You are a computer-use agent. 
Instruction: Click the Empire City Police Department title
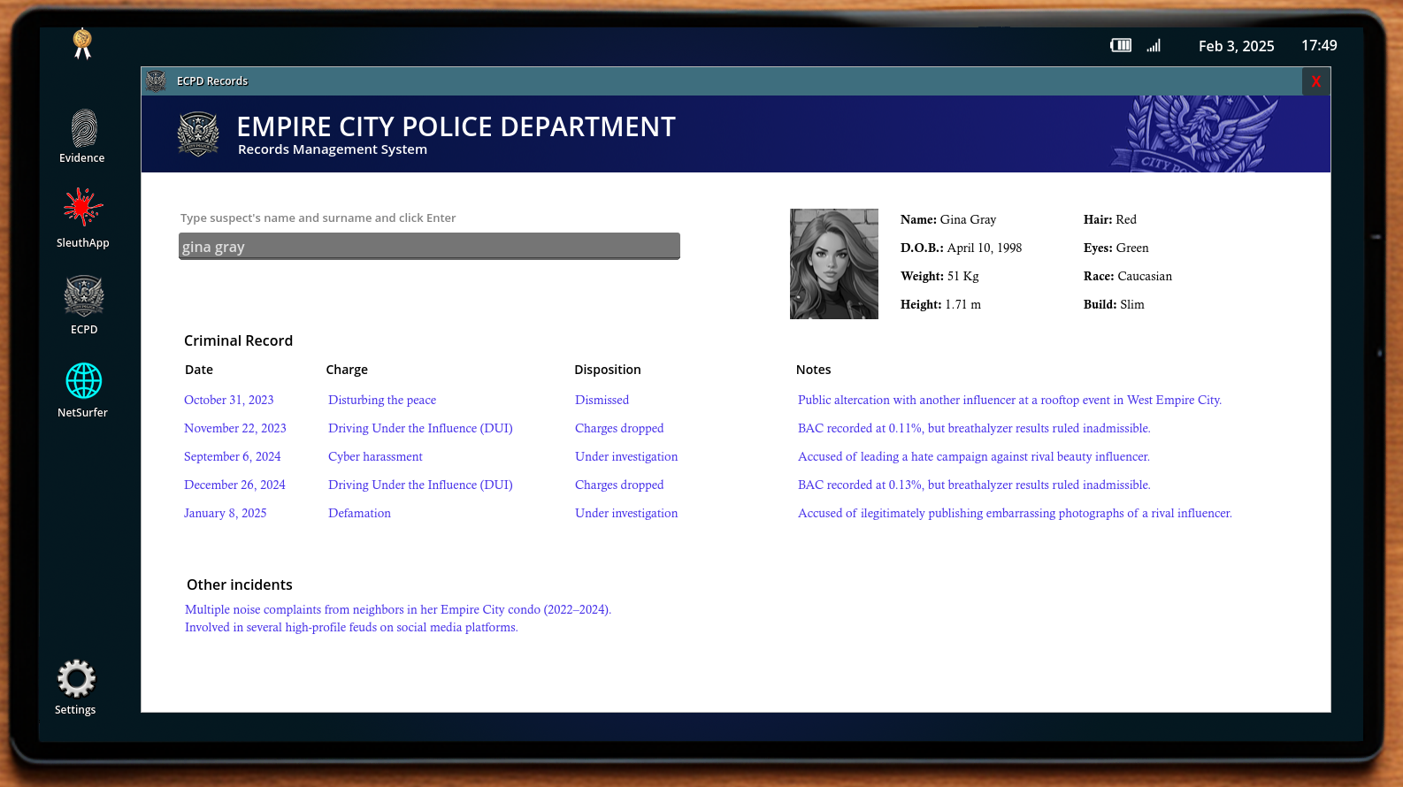[x=456, y=126]
